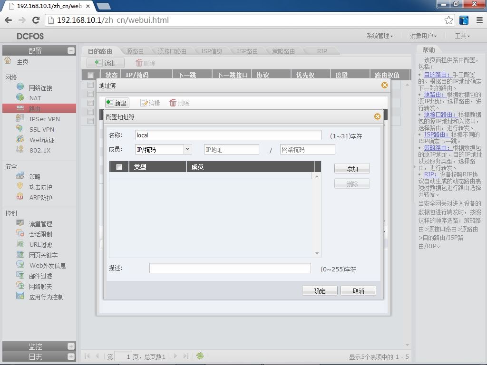Check the fourth routing table row checkbox
487x365 pixels.
click(x=91, y=112)
